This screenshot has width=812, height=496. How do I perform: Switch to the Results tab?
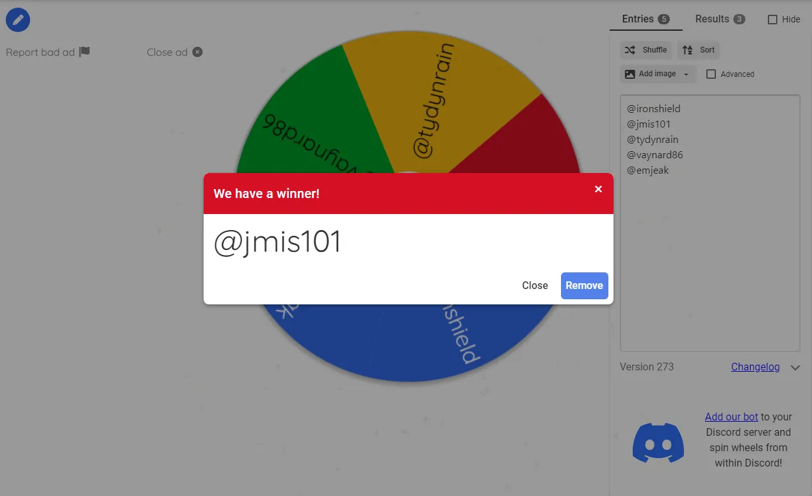[x=720, y=19]
